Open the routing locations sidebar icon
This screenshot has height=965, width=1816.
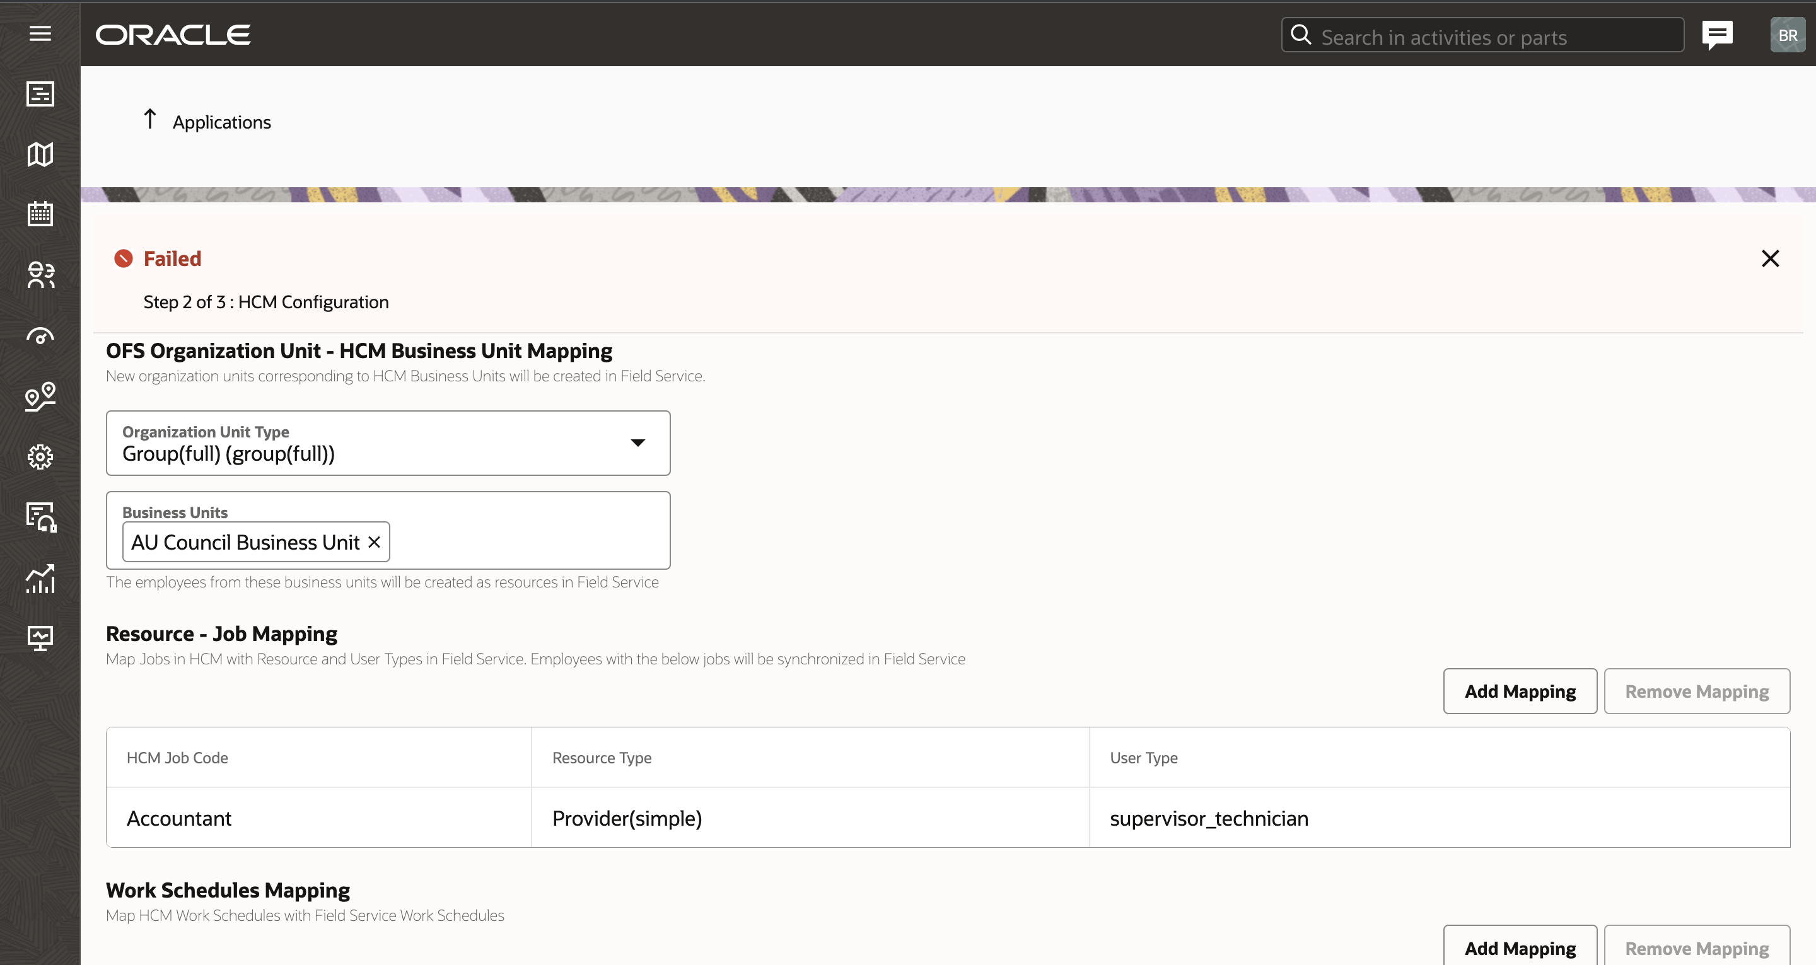click(40, 396)
